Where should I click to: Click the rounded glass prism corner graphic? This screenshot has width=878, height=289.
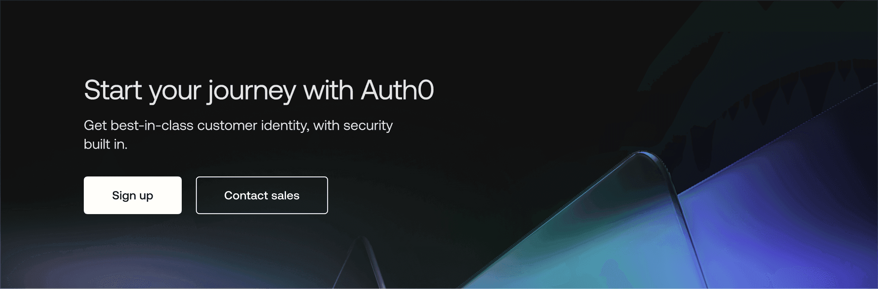point(645,165)
